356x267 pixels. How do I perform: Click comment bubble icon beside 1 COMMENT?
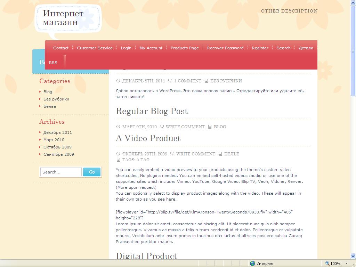[x=170, y=81]
